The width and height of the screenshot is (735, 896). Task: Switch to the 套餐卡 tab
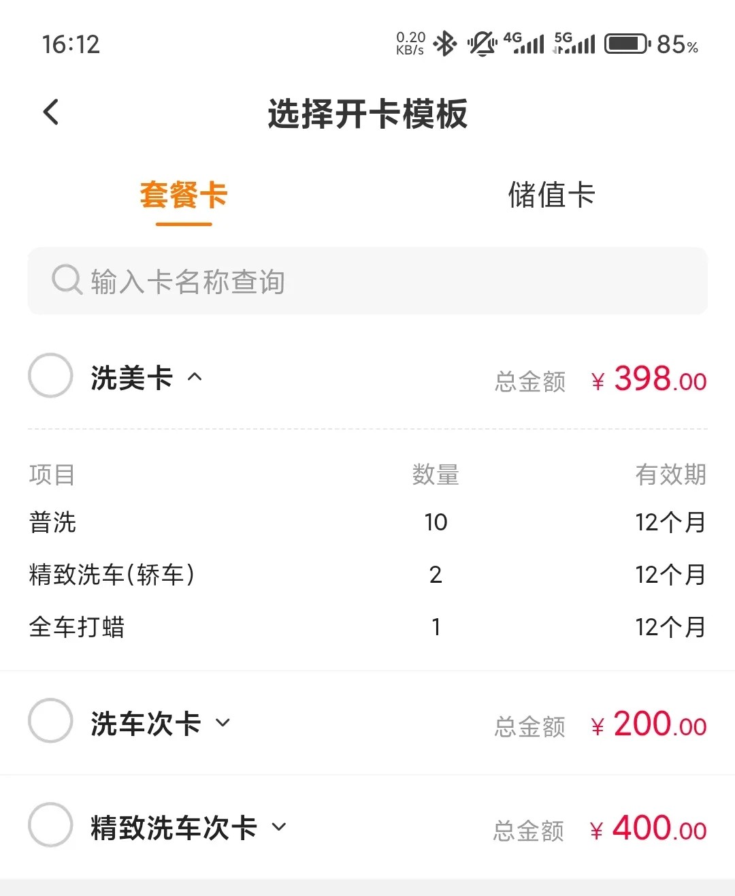pyautogui.click(x=184, y=196)
